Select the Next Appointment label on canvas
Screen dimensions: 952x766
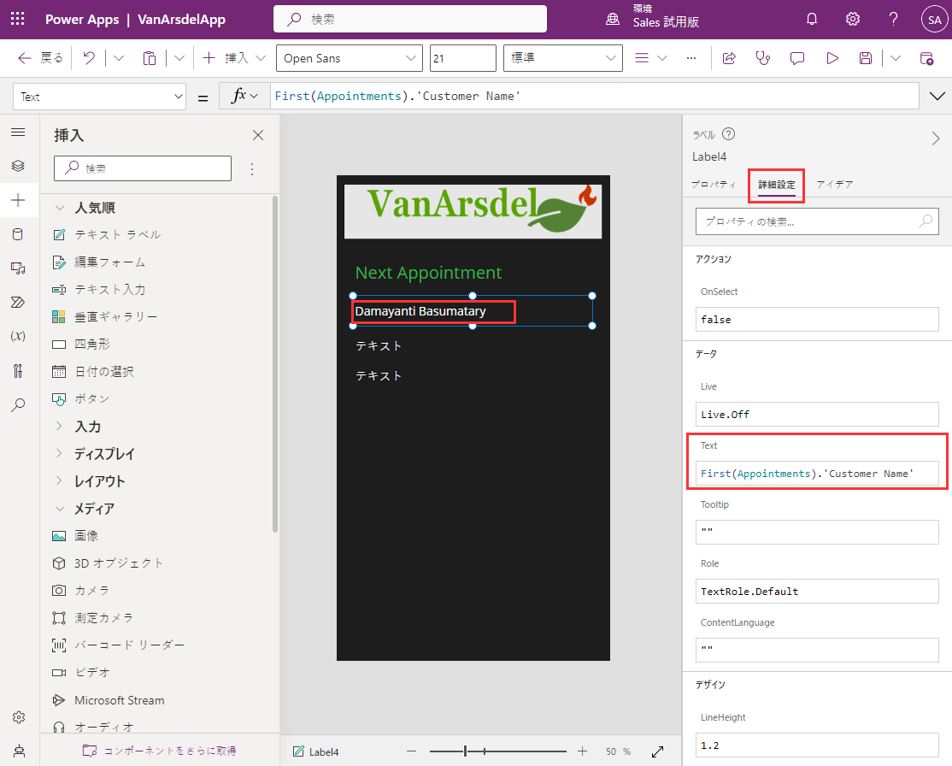pos(429,273)
